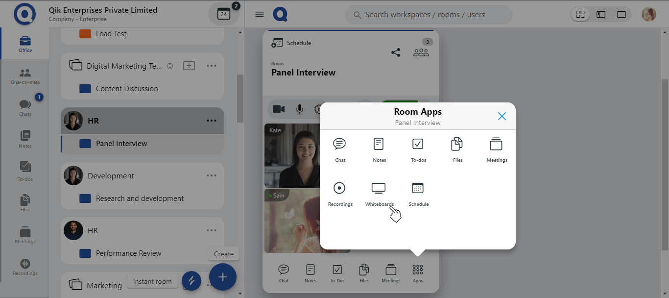Toggle the split-pane layout icon at top right
The image size is (669, 298).
(601, 14)
